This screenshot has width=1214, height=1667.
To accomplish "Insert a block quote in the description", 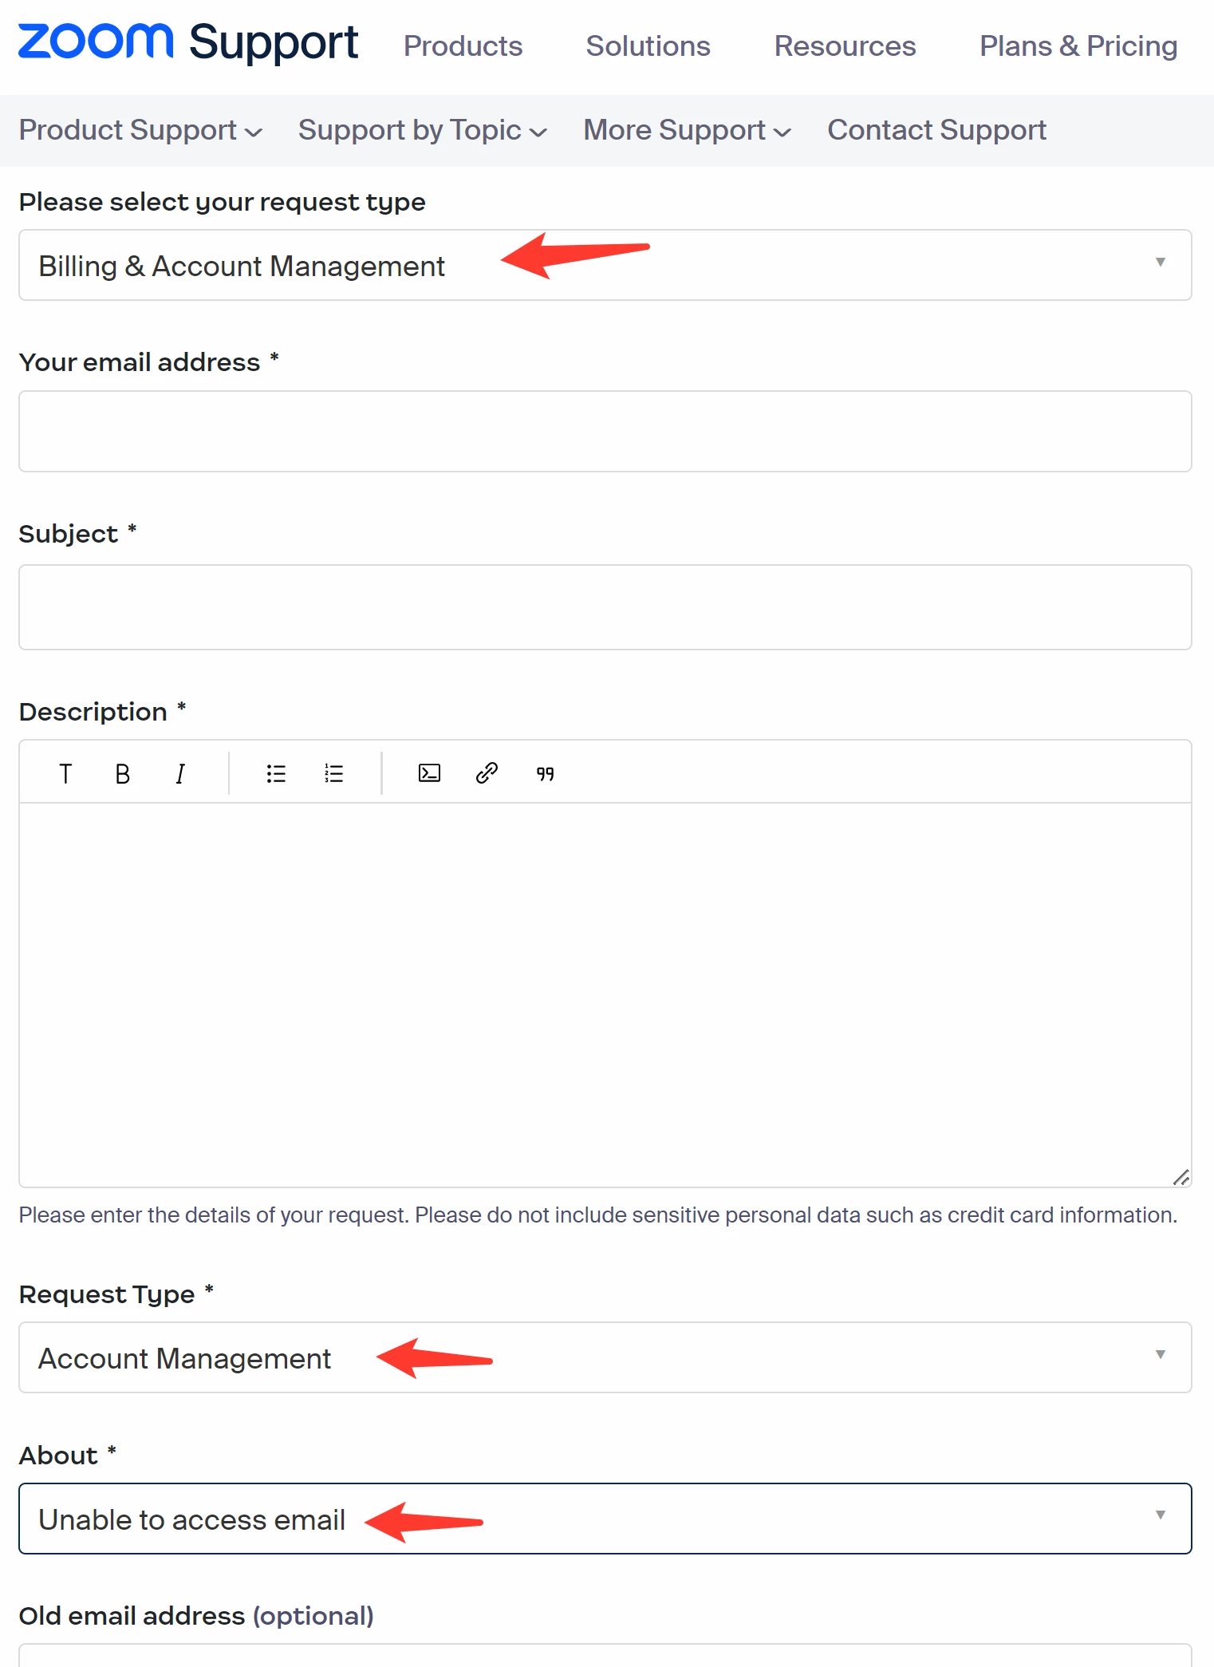I will coord(545,773).
